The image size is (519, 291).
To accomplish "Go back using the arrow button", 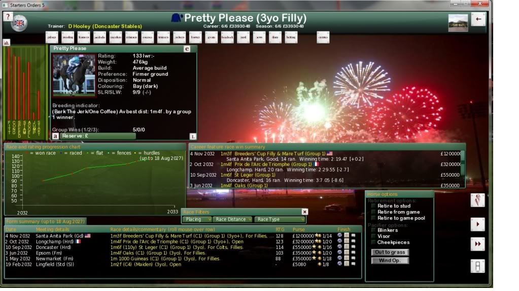I will [478, 19].
